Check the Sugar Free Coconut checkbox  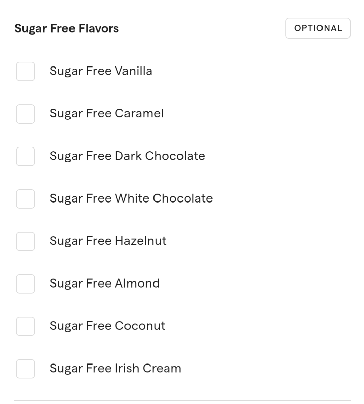25,326
